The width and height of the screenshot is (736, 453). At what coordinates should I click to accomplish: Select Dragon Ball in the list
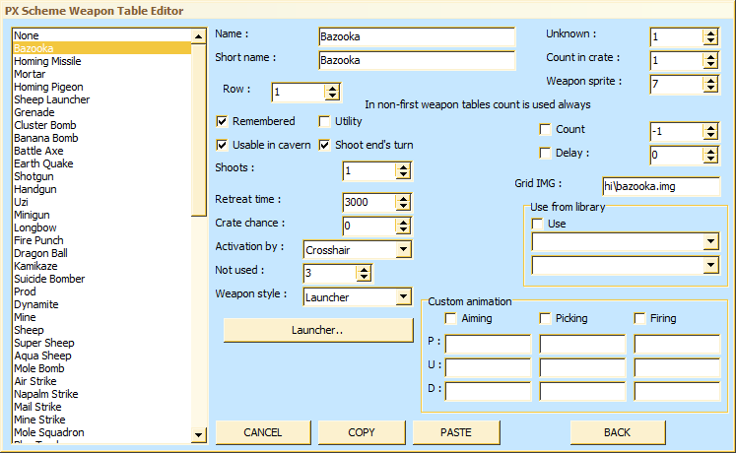tap(101, 253)
